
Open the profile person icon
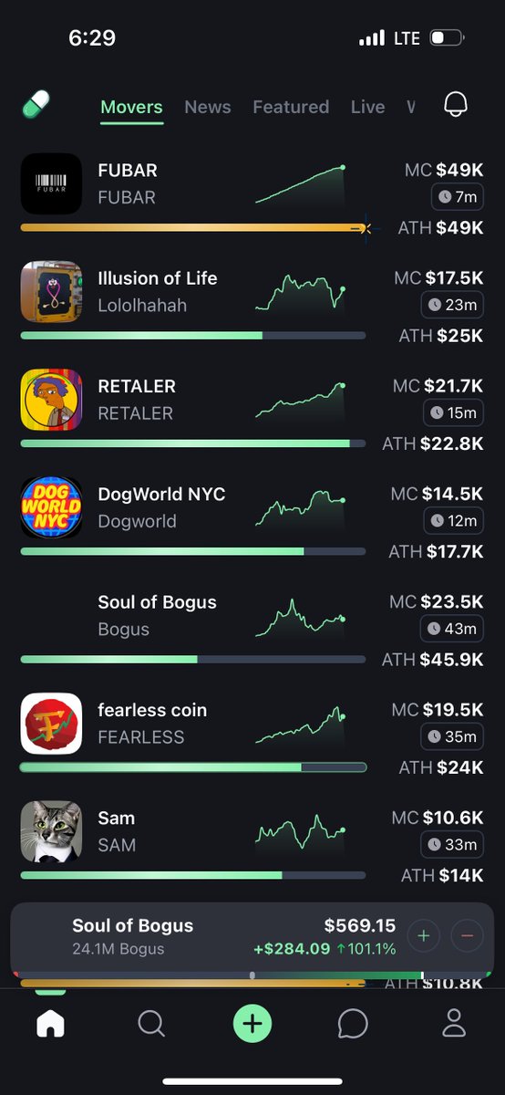click(454, 1025)
